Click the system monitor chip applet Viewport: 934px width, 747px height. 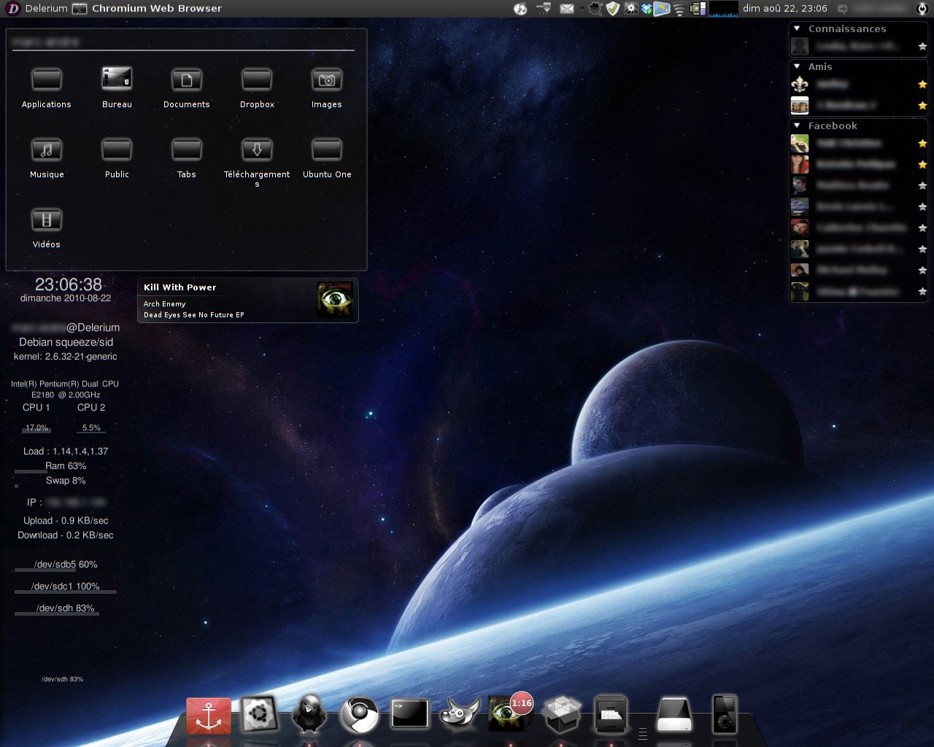(x=698, y=9)
